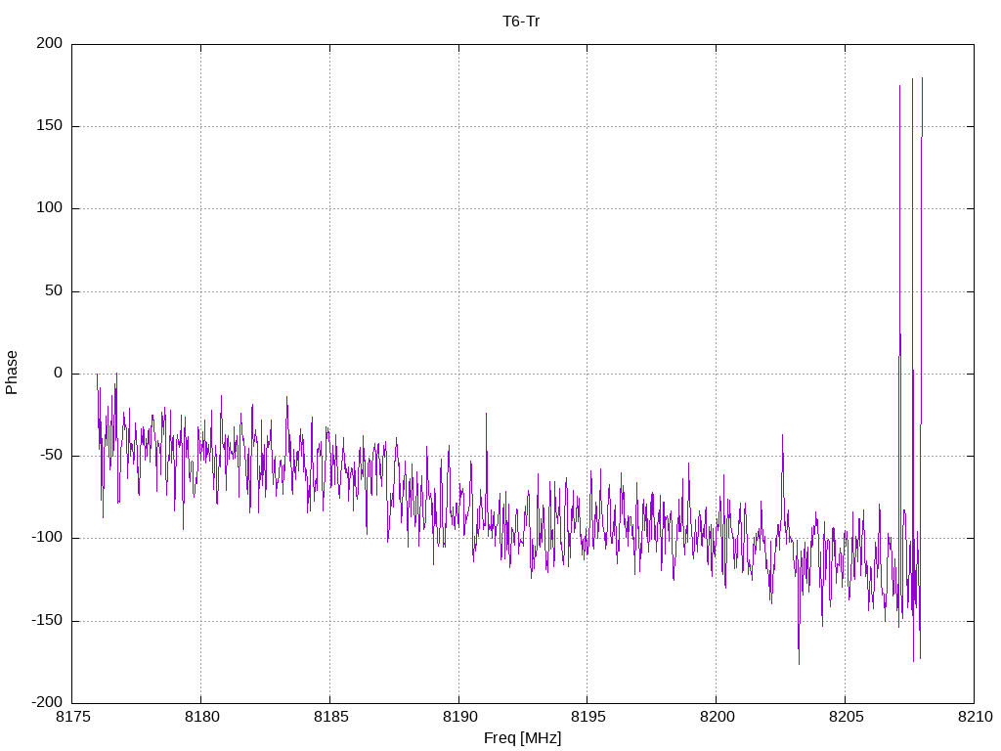The height and width of the screenshot is (751, 1001).
Task: Pick the 8190 x-axis tick label
Action: (x=458, y=718)
